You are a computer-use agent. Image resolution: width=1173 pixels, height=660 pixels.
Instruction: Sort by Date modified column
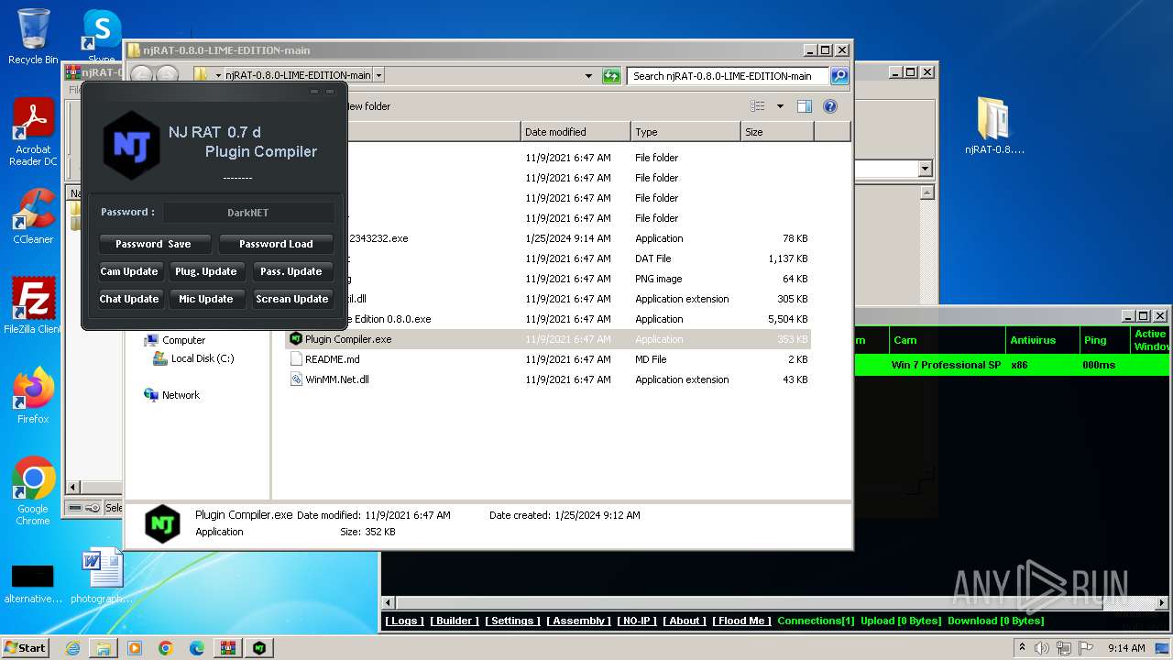pos(576,132)
